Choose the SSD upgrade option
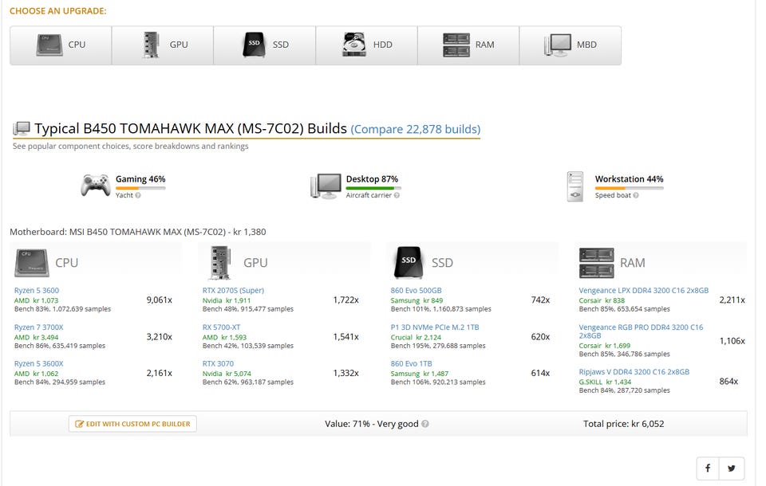The image size is (766, 486). click(x=265, y=45)
